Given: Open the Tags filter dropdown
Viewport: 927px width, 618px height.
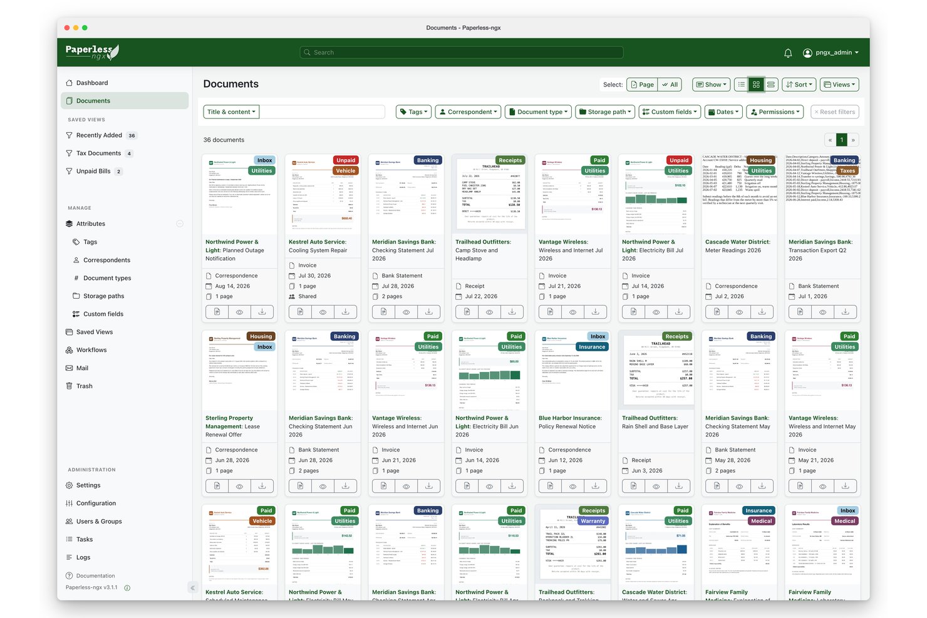Looking at the screenshot, I should coord(413,112).
